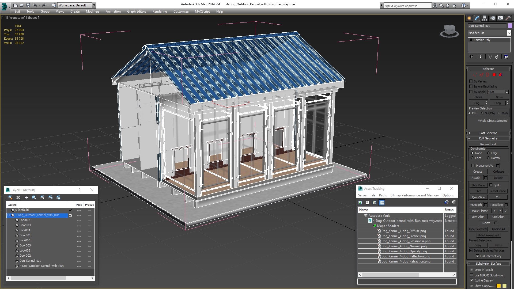
Task: Enable the Ignore Backfacing checkbox
Action: tap(471, 86)
